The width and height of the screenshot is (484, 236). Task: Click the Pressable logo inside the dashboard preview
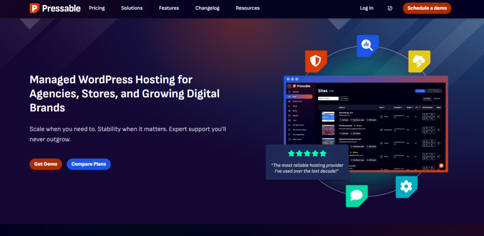click(x=302, y=86)
